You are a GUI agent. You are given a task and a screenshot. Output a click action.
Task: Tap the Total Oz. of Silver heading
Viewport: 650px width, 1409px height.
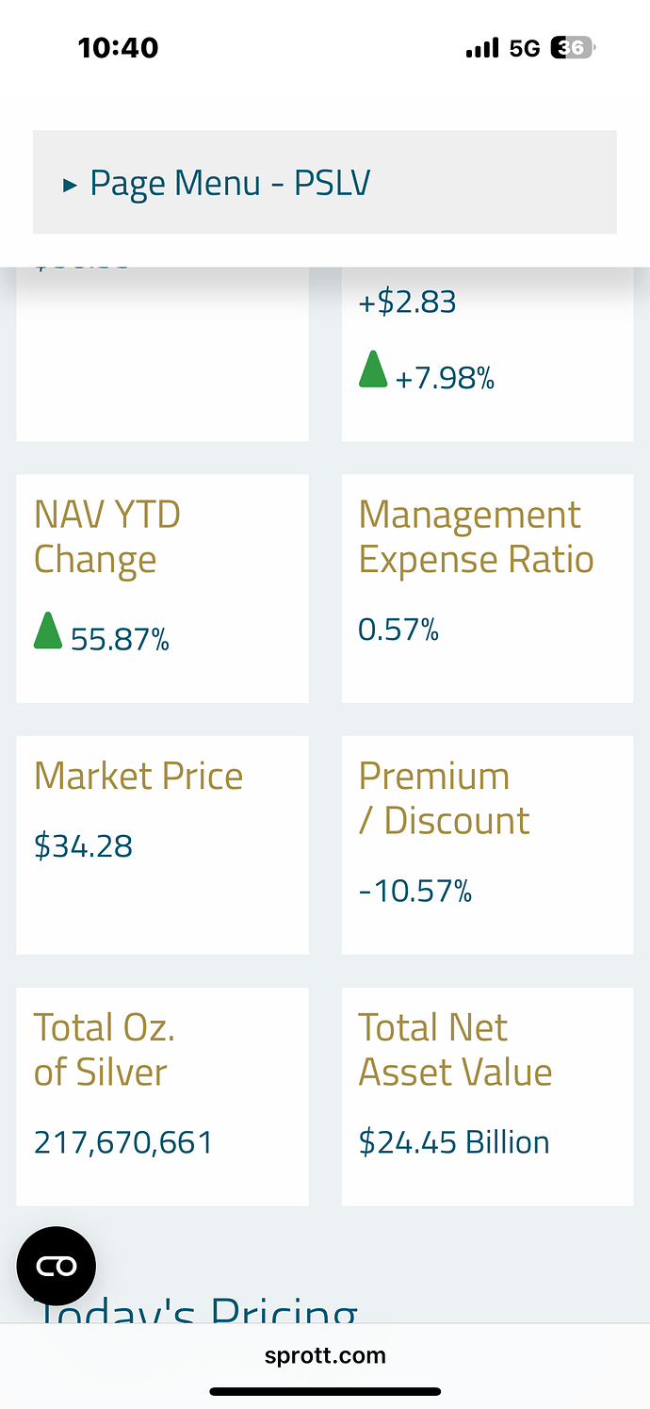pyautogui.click(x=105, y=1050)
